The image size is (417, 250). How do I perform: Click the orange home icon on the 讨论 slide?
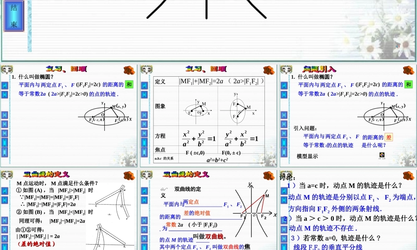point(408,175)
